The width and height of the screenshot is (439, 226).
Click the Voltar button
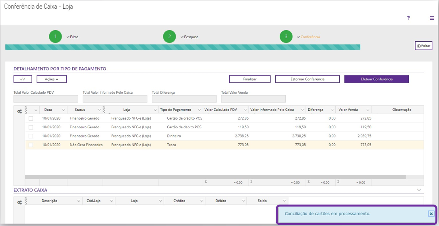pyautogui.click(x=424, y=46)
